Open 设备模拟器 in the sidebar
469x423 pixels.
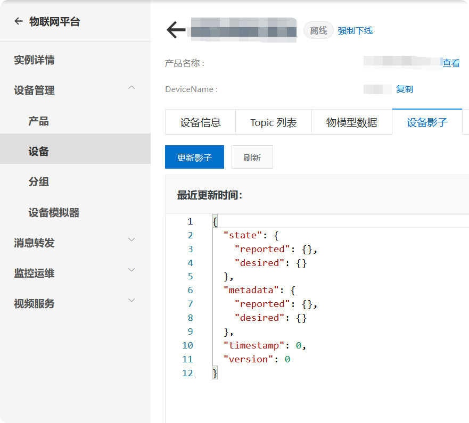[54, 212]
